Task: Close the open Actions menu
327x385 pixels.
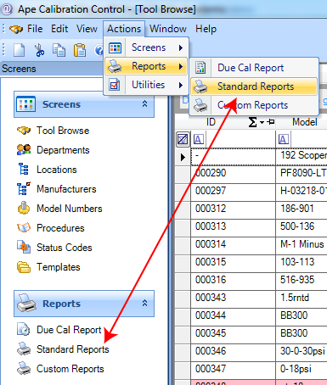Action: click(x=124, y=29)
